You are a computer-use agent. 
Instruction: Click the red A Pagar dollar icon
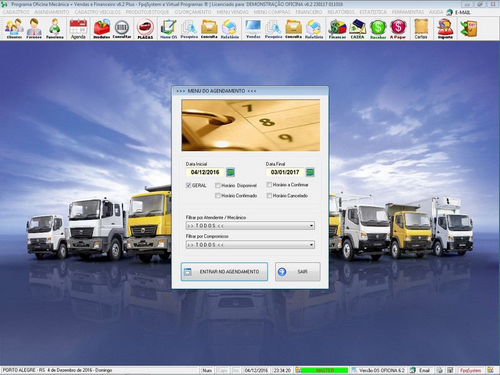coord(398,28)
